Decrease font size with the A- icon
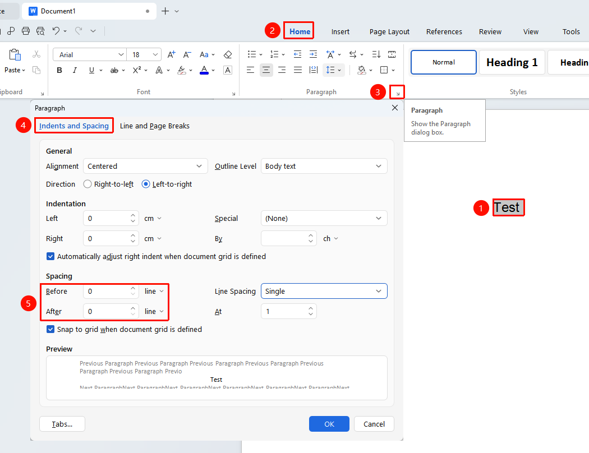Viewport: 589px width, 453px height. pyautogui.click(x=187, y=54)
